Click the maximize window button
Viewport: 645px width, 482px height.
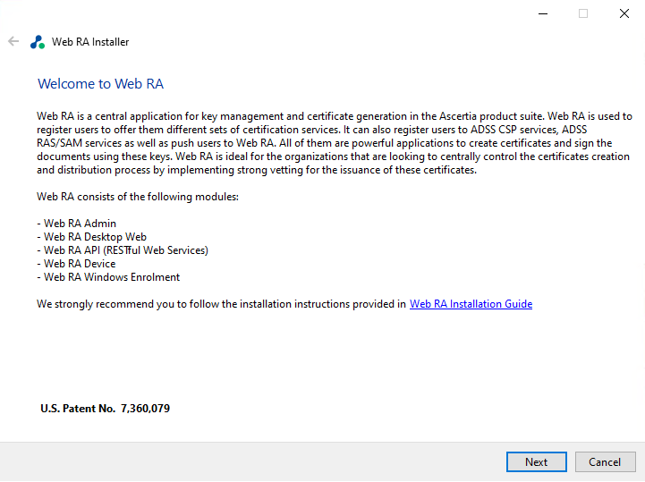tap(583, 13)
